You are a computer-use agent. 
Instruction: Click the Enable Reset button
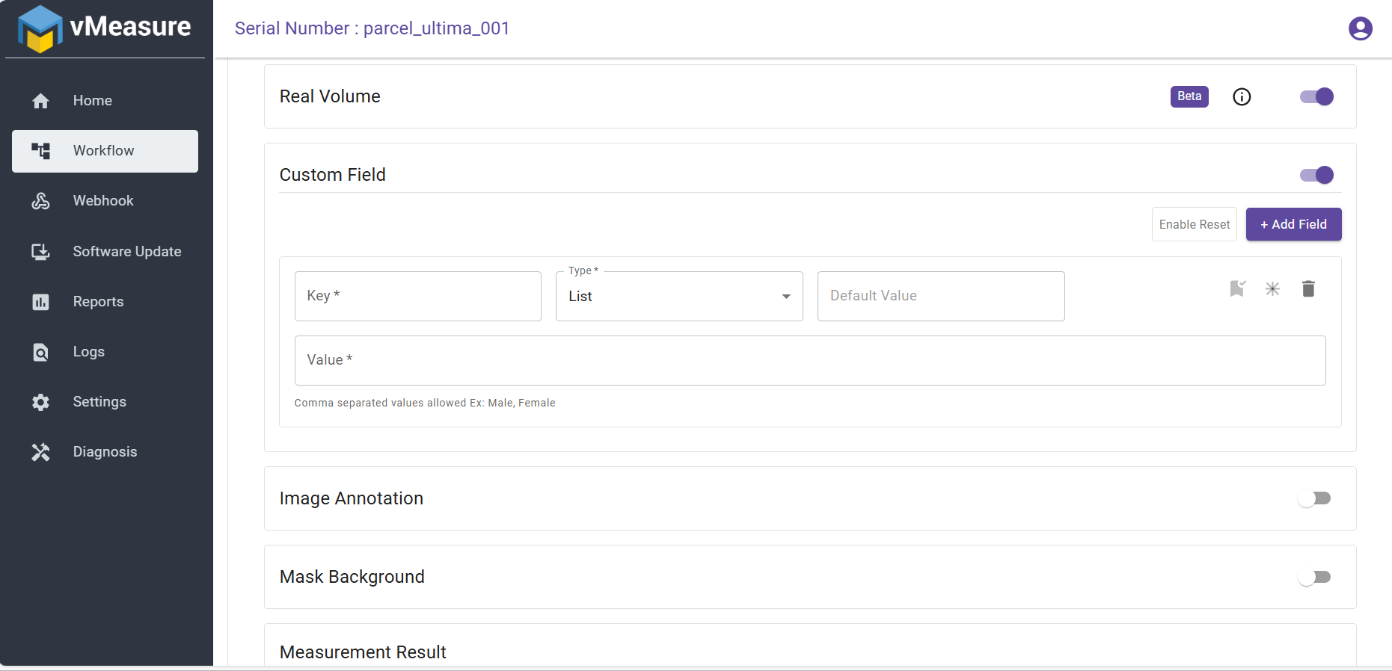coord(1194,224)
